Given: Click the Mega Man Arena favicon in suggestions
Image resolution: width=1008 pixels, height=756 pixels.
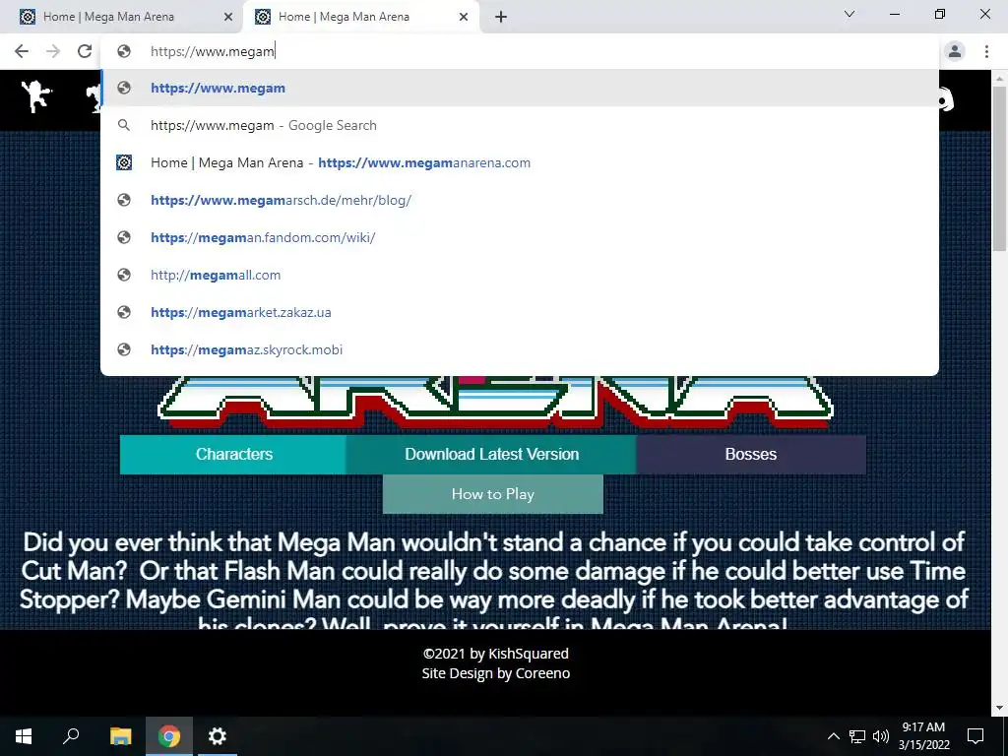Looking at the screenshot, I should click(x=124, y=162).
